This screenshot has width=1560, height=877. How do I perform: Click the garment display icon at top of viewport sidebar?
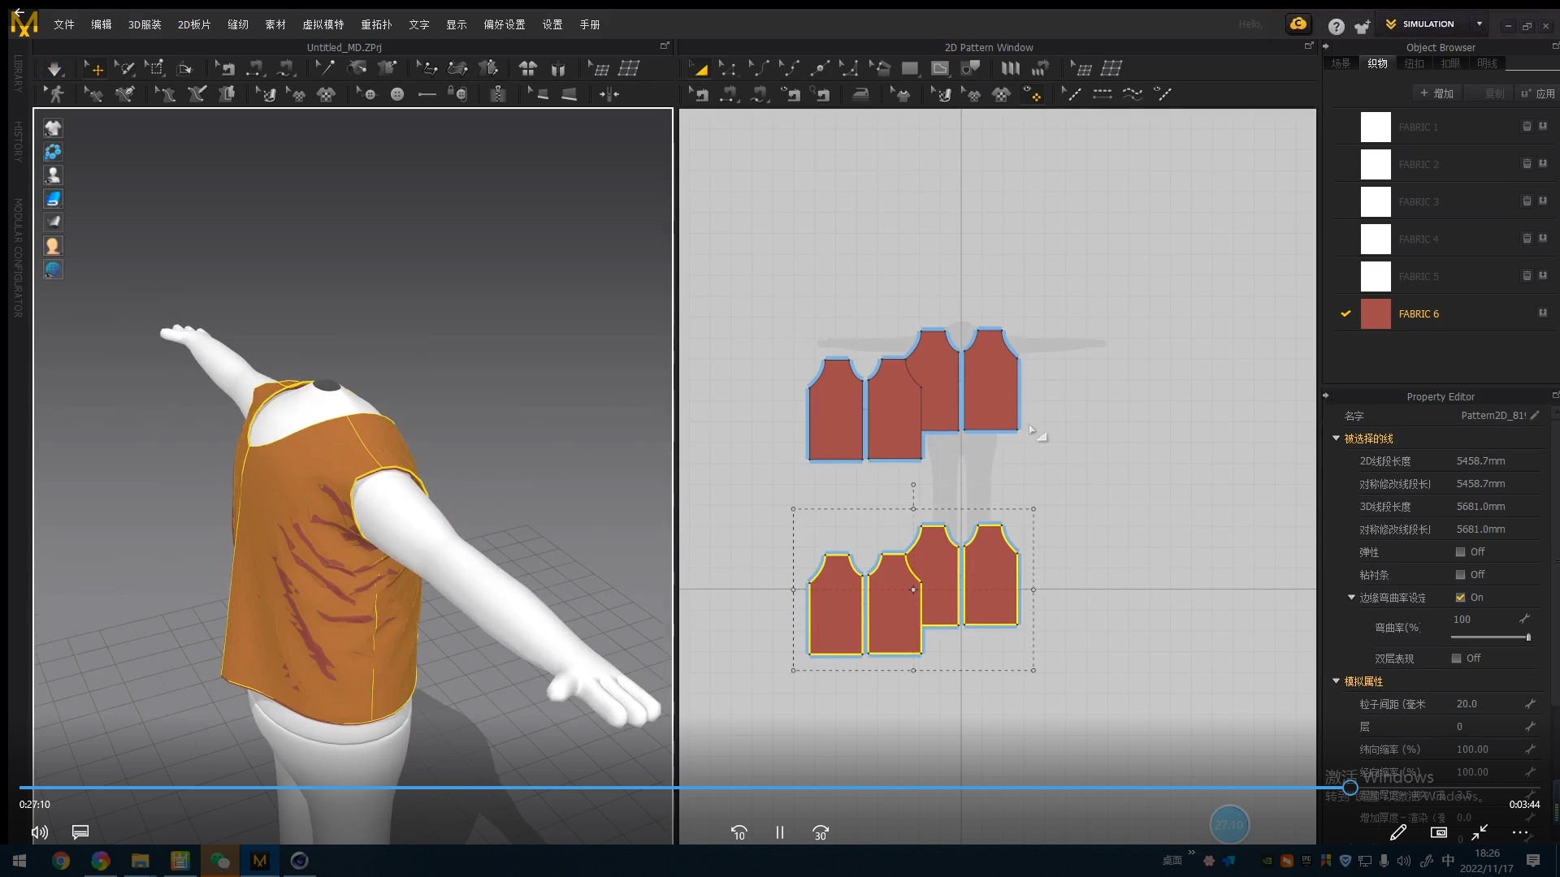53,127
